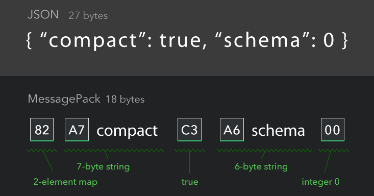Viewport: 374px width, 196px height.
Task: Click the 82 byte box
Action: coord(42,130)
